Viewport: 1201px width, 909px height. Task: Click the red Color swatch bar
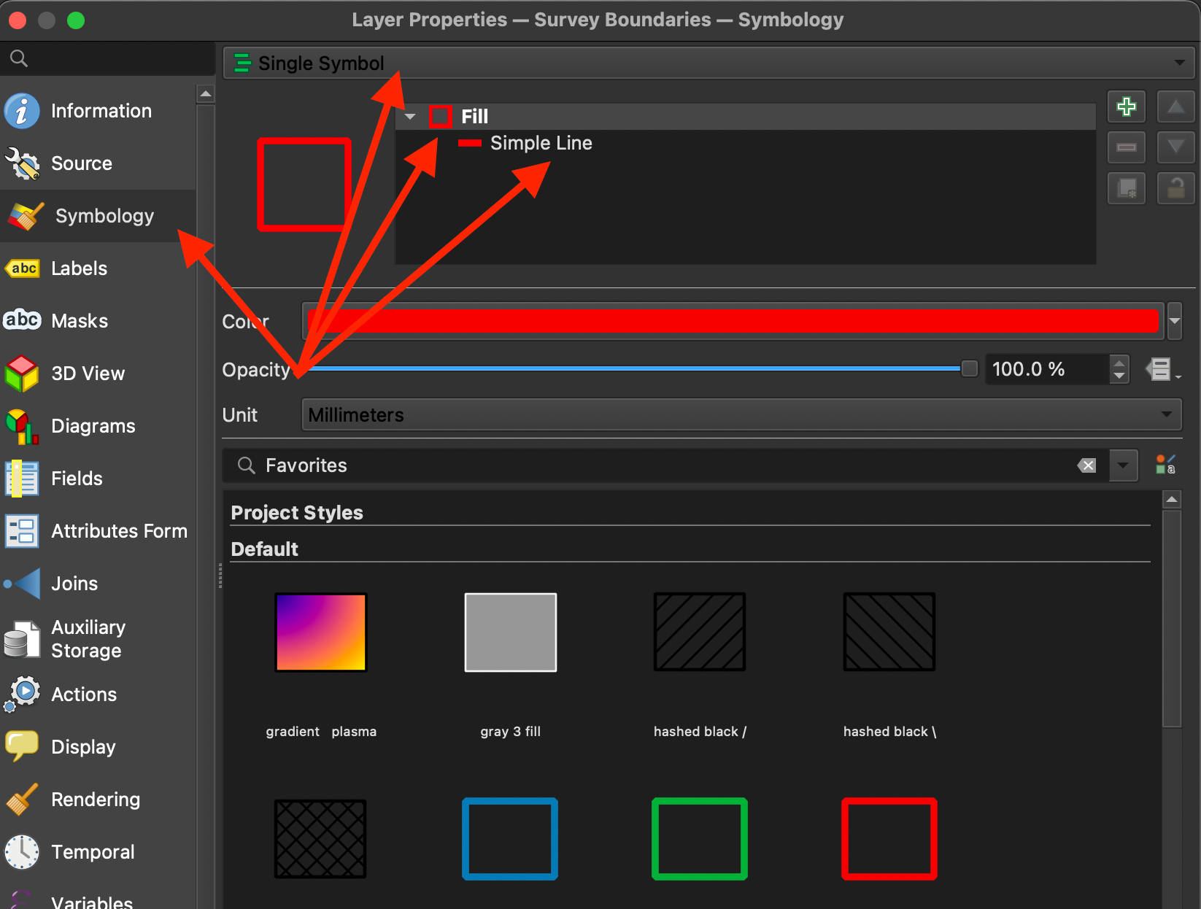coord(733,321)
